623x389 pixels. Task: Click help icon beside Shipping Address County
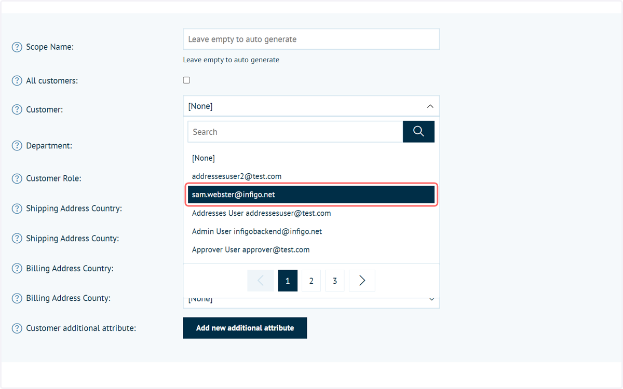pos(17,239)
